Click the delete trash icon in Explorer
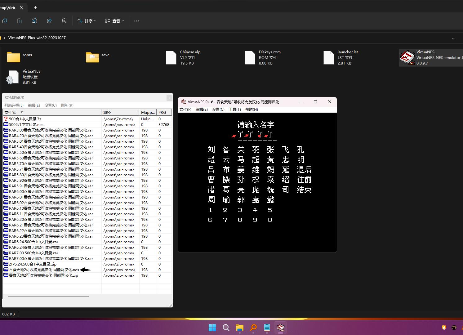Viewport: 463px width, 335px height. click(64, 21)
